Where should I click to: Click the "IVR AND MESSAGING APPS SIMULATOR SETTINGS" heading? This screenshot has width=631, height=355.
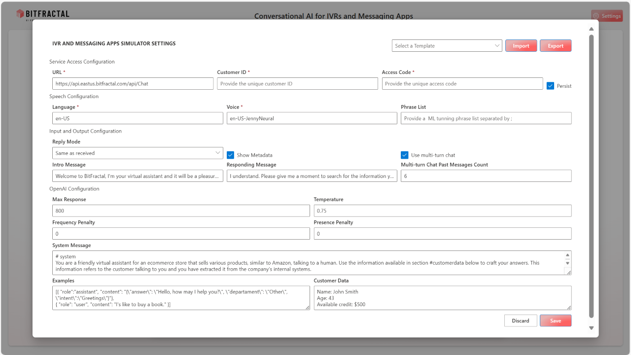pos(114,43)
